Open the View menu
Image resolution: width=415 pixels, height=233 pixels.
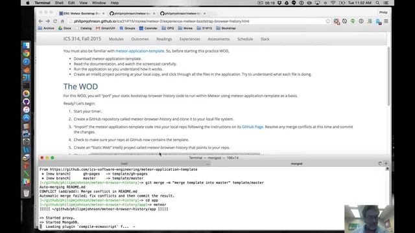click(84, 3)
